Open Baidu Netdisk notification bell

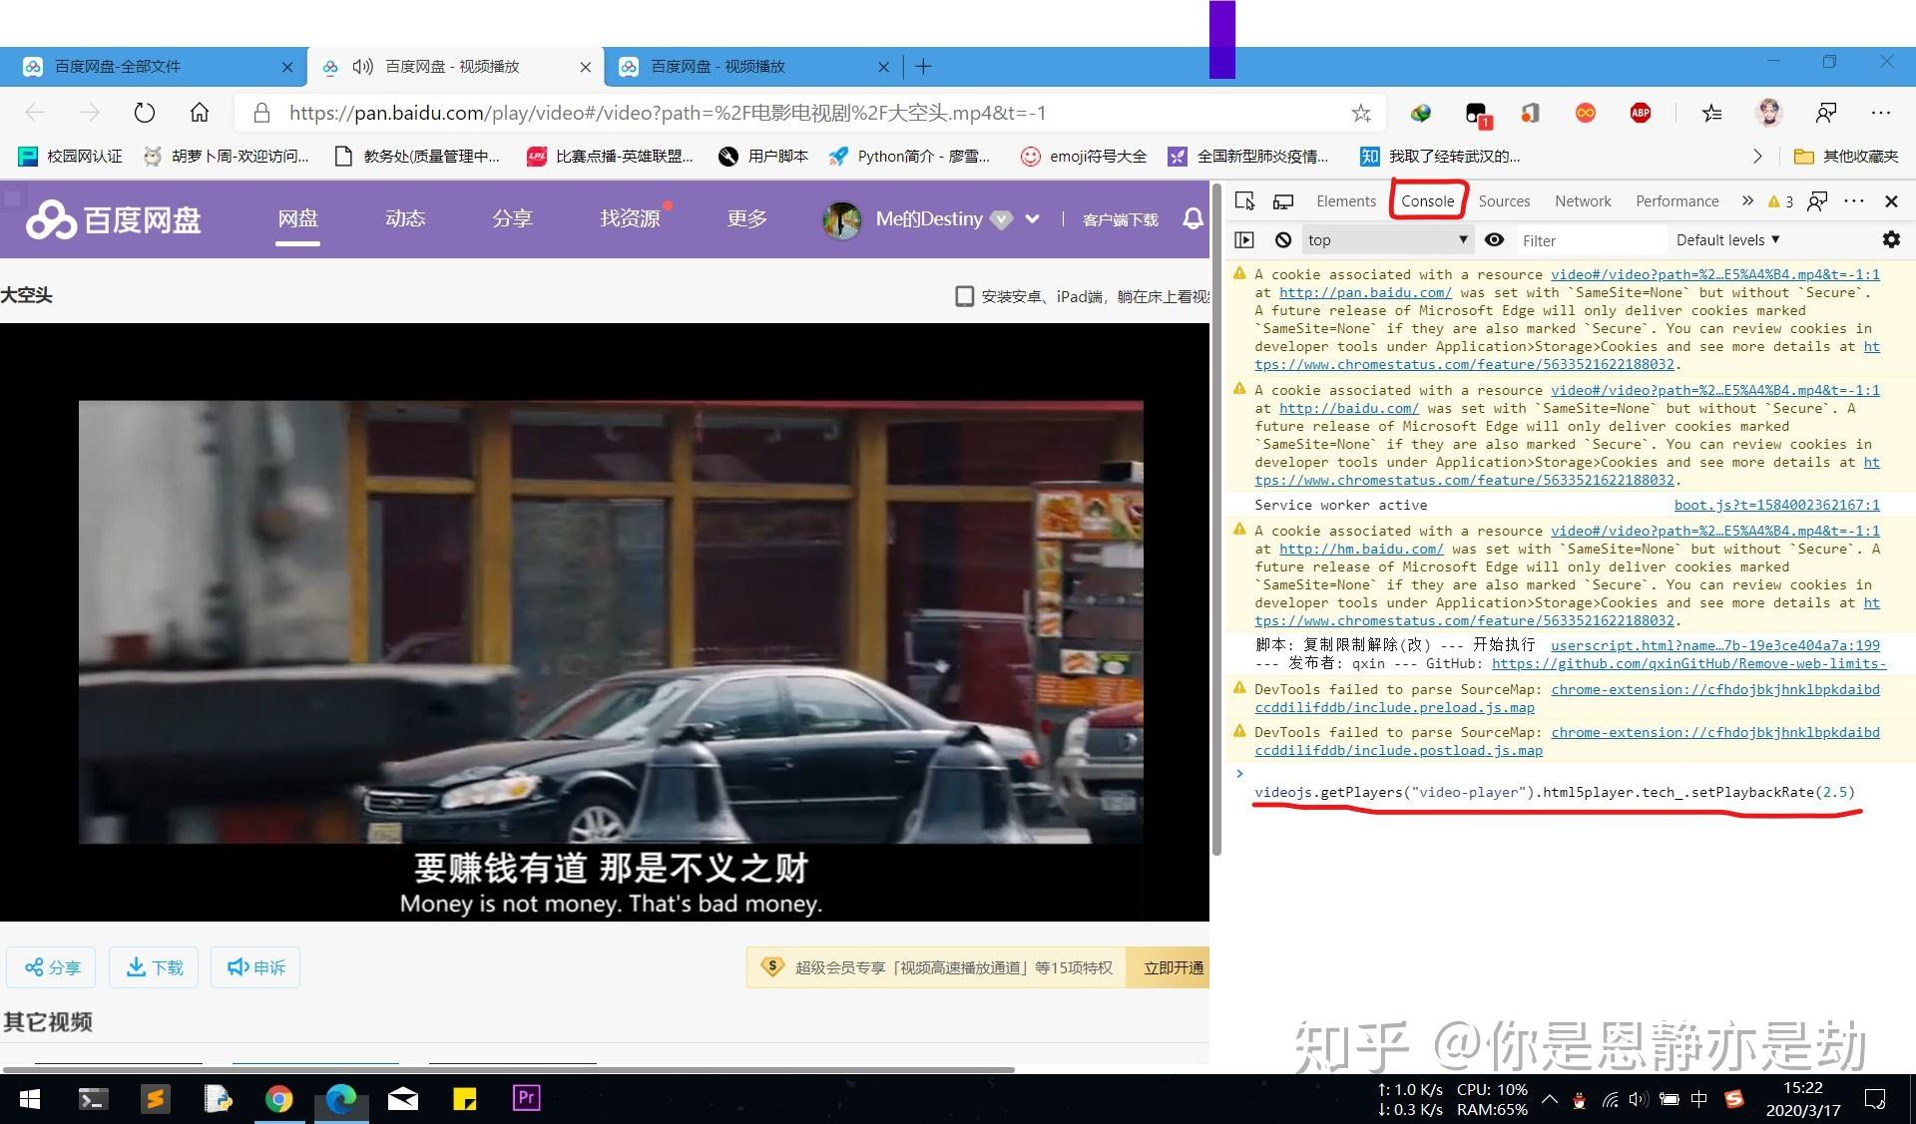[1193, 218]
